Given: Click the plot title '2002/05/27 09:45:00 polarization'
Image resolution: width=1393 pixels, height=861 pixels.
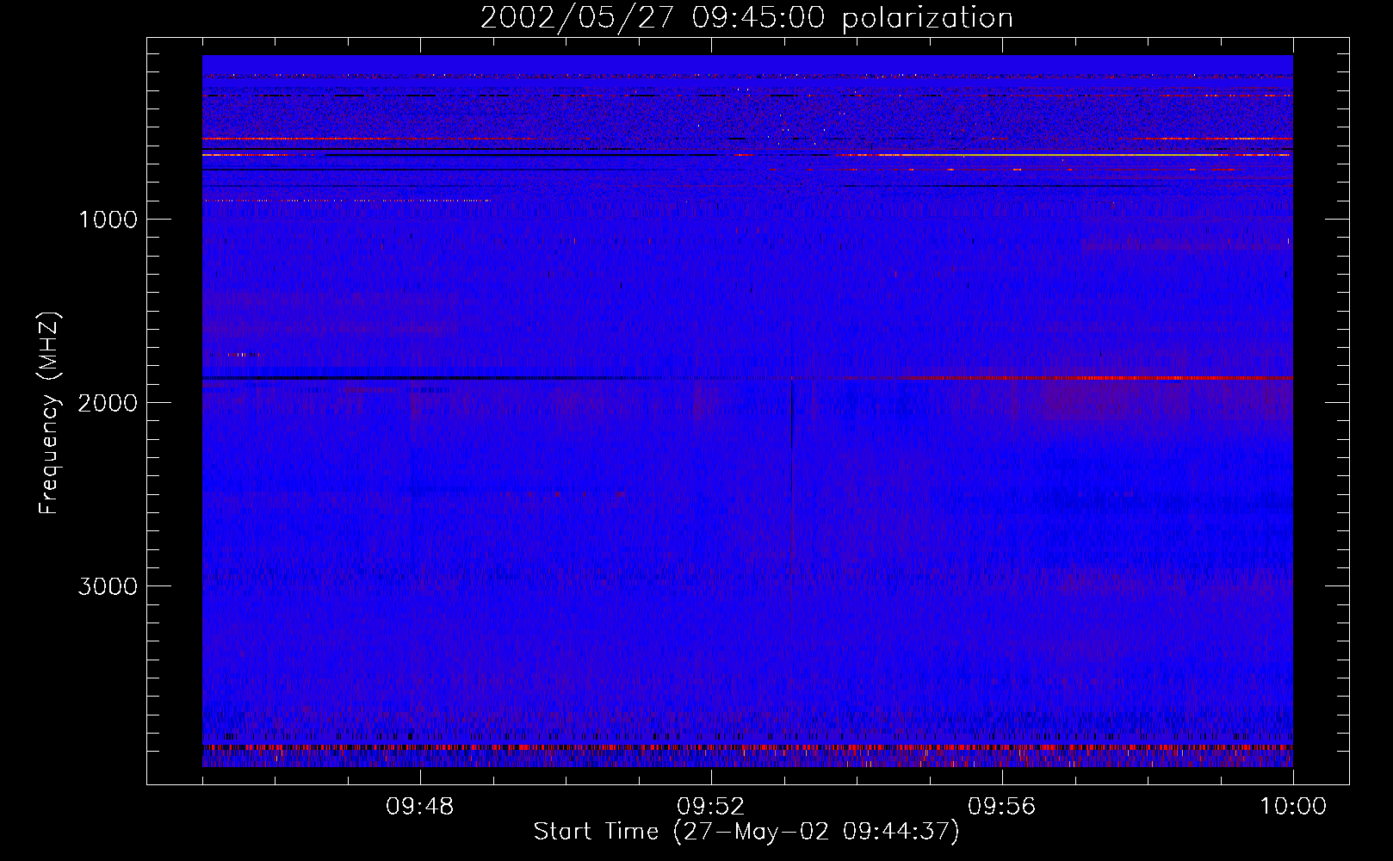Looking at the screenshot, I should coord(746,18).
